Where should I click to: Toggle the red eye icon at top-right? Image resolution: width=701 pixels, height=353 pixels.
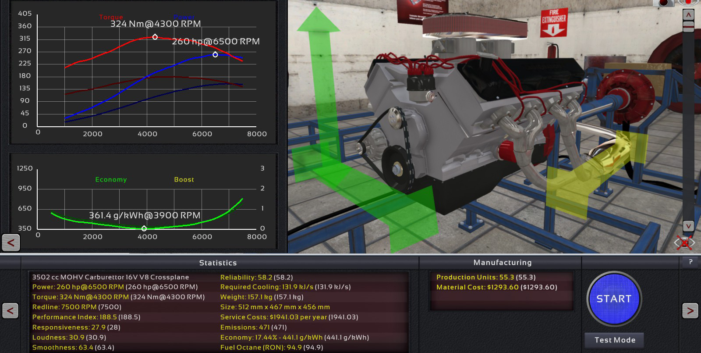pos(689,3)
